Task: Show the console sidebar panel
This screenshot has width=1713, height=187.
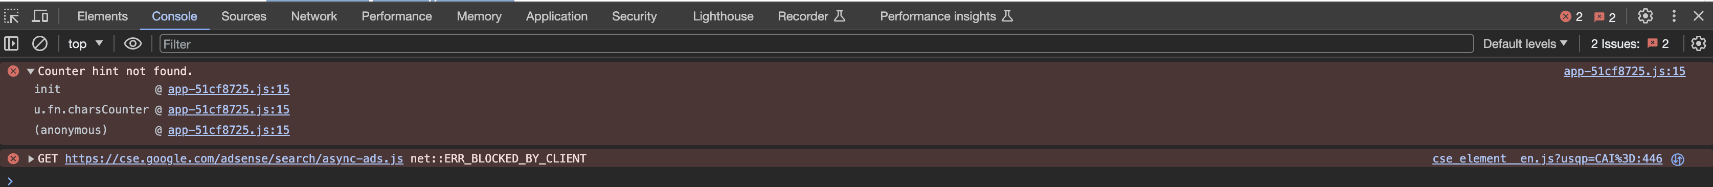Action: click(11, 43)
